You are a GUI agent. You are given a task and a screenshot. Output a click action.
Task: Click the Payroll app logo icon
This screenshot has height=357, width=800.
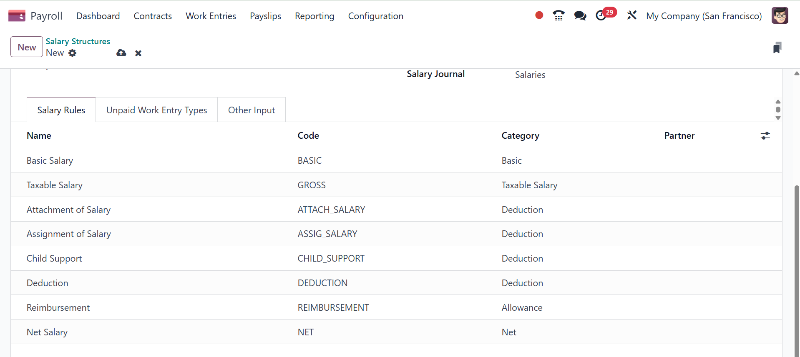click(17, 16)
